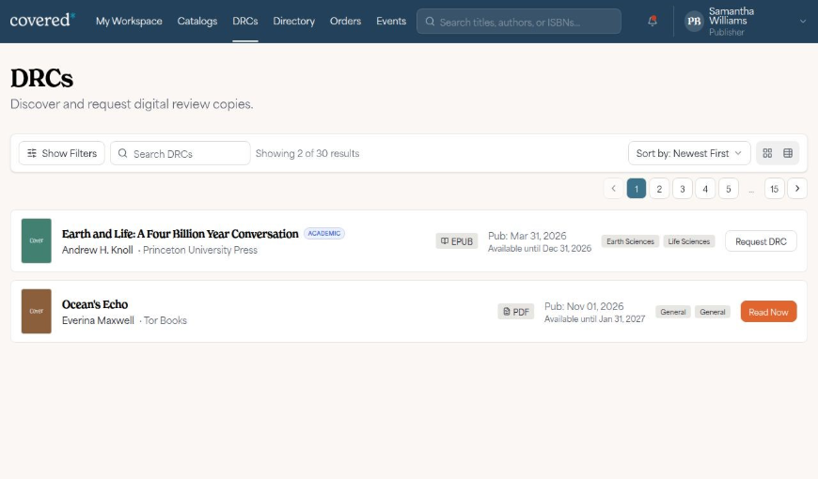Focus the Search DRCs field
The image size is (818, 479).
click(180, 153)
